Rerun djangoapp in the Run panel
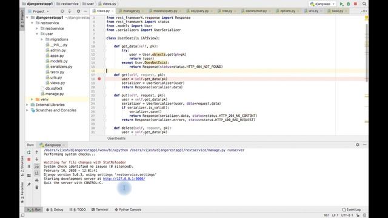388x218 pixels. (28, 152)
